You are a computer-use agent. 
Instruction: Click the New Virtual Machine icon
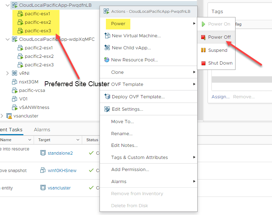(x=107, y=35)
